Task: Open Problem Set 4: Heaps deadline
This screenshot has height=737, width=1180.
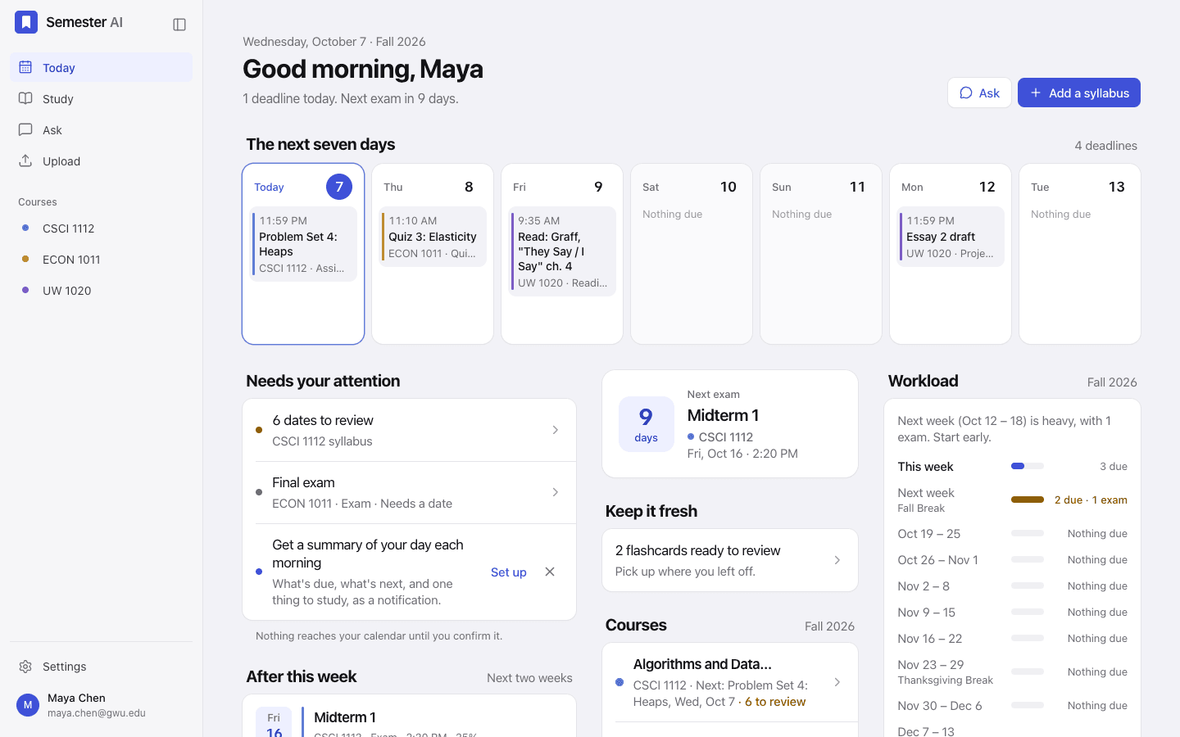Action: (303, 244)
